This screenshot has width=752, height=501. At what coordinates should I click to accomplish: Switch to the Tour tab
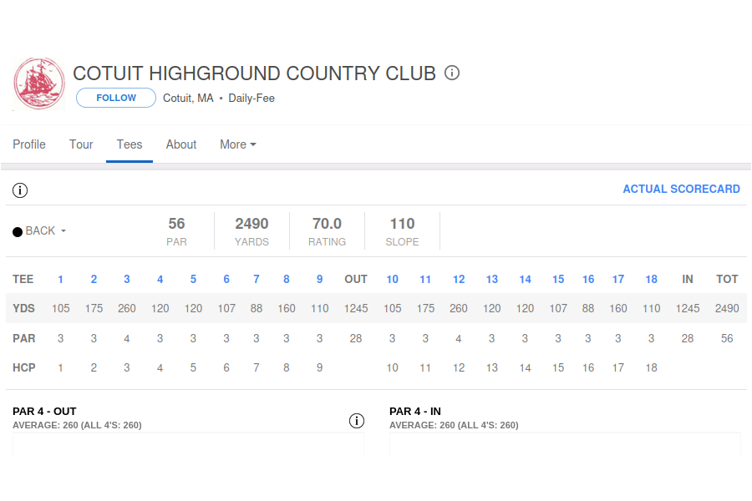pyautogui.click(x=81, y=144)
